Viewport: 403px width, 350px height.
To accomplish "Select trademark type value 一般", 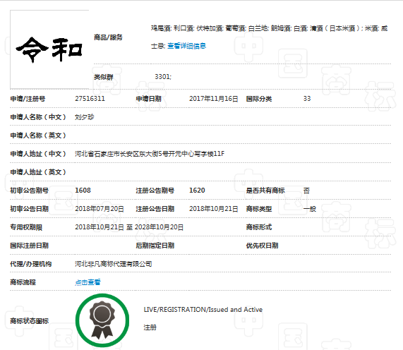I will click(x=310, y=209).
